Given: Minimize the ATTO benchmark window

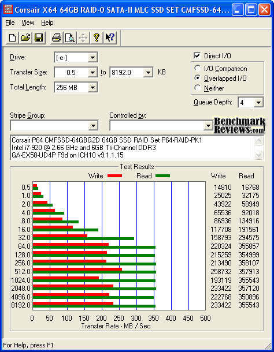Looking at the screenshot, I should (238, 10).
